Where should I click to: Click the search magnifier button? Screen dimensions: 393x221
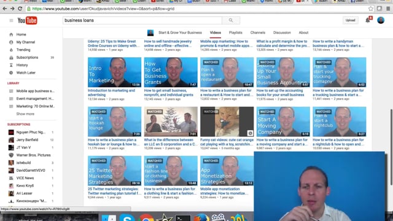(231, 20)
